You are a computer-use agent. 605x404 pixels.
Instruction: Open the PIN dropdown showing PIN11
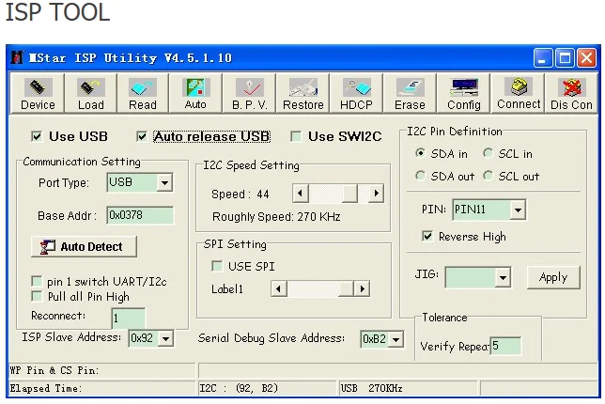coord(518,210)
